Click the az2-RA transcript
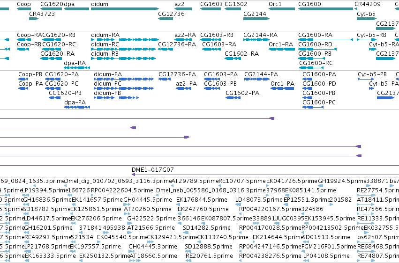 183,40
